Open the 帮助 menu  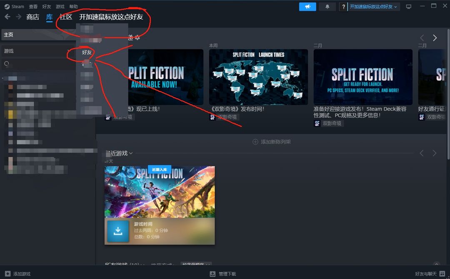tap(73, 7)
